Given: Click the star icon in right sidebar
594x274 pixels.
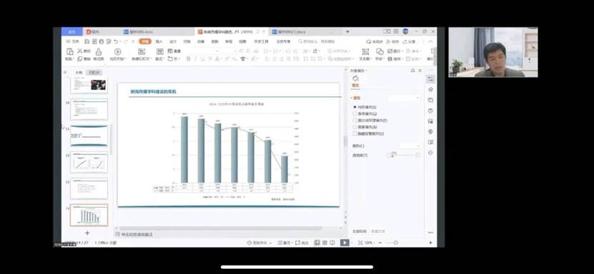Looking at the screenshot, I should pos(430,90).
